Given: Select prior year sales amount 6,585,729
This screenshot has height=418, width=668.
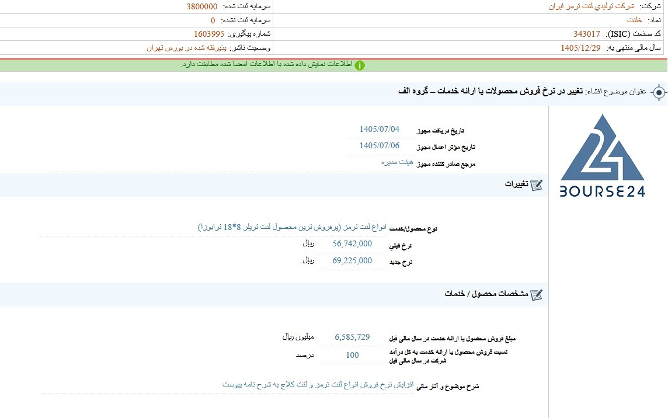Looking at the screenshot, I should [x=352, y=337].
